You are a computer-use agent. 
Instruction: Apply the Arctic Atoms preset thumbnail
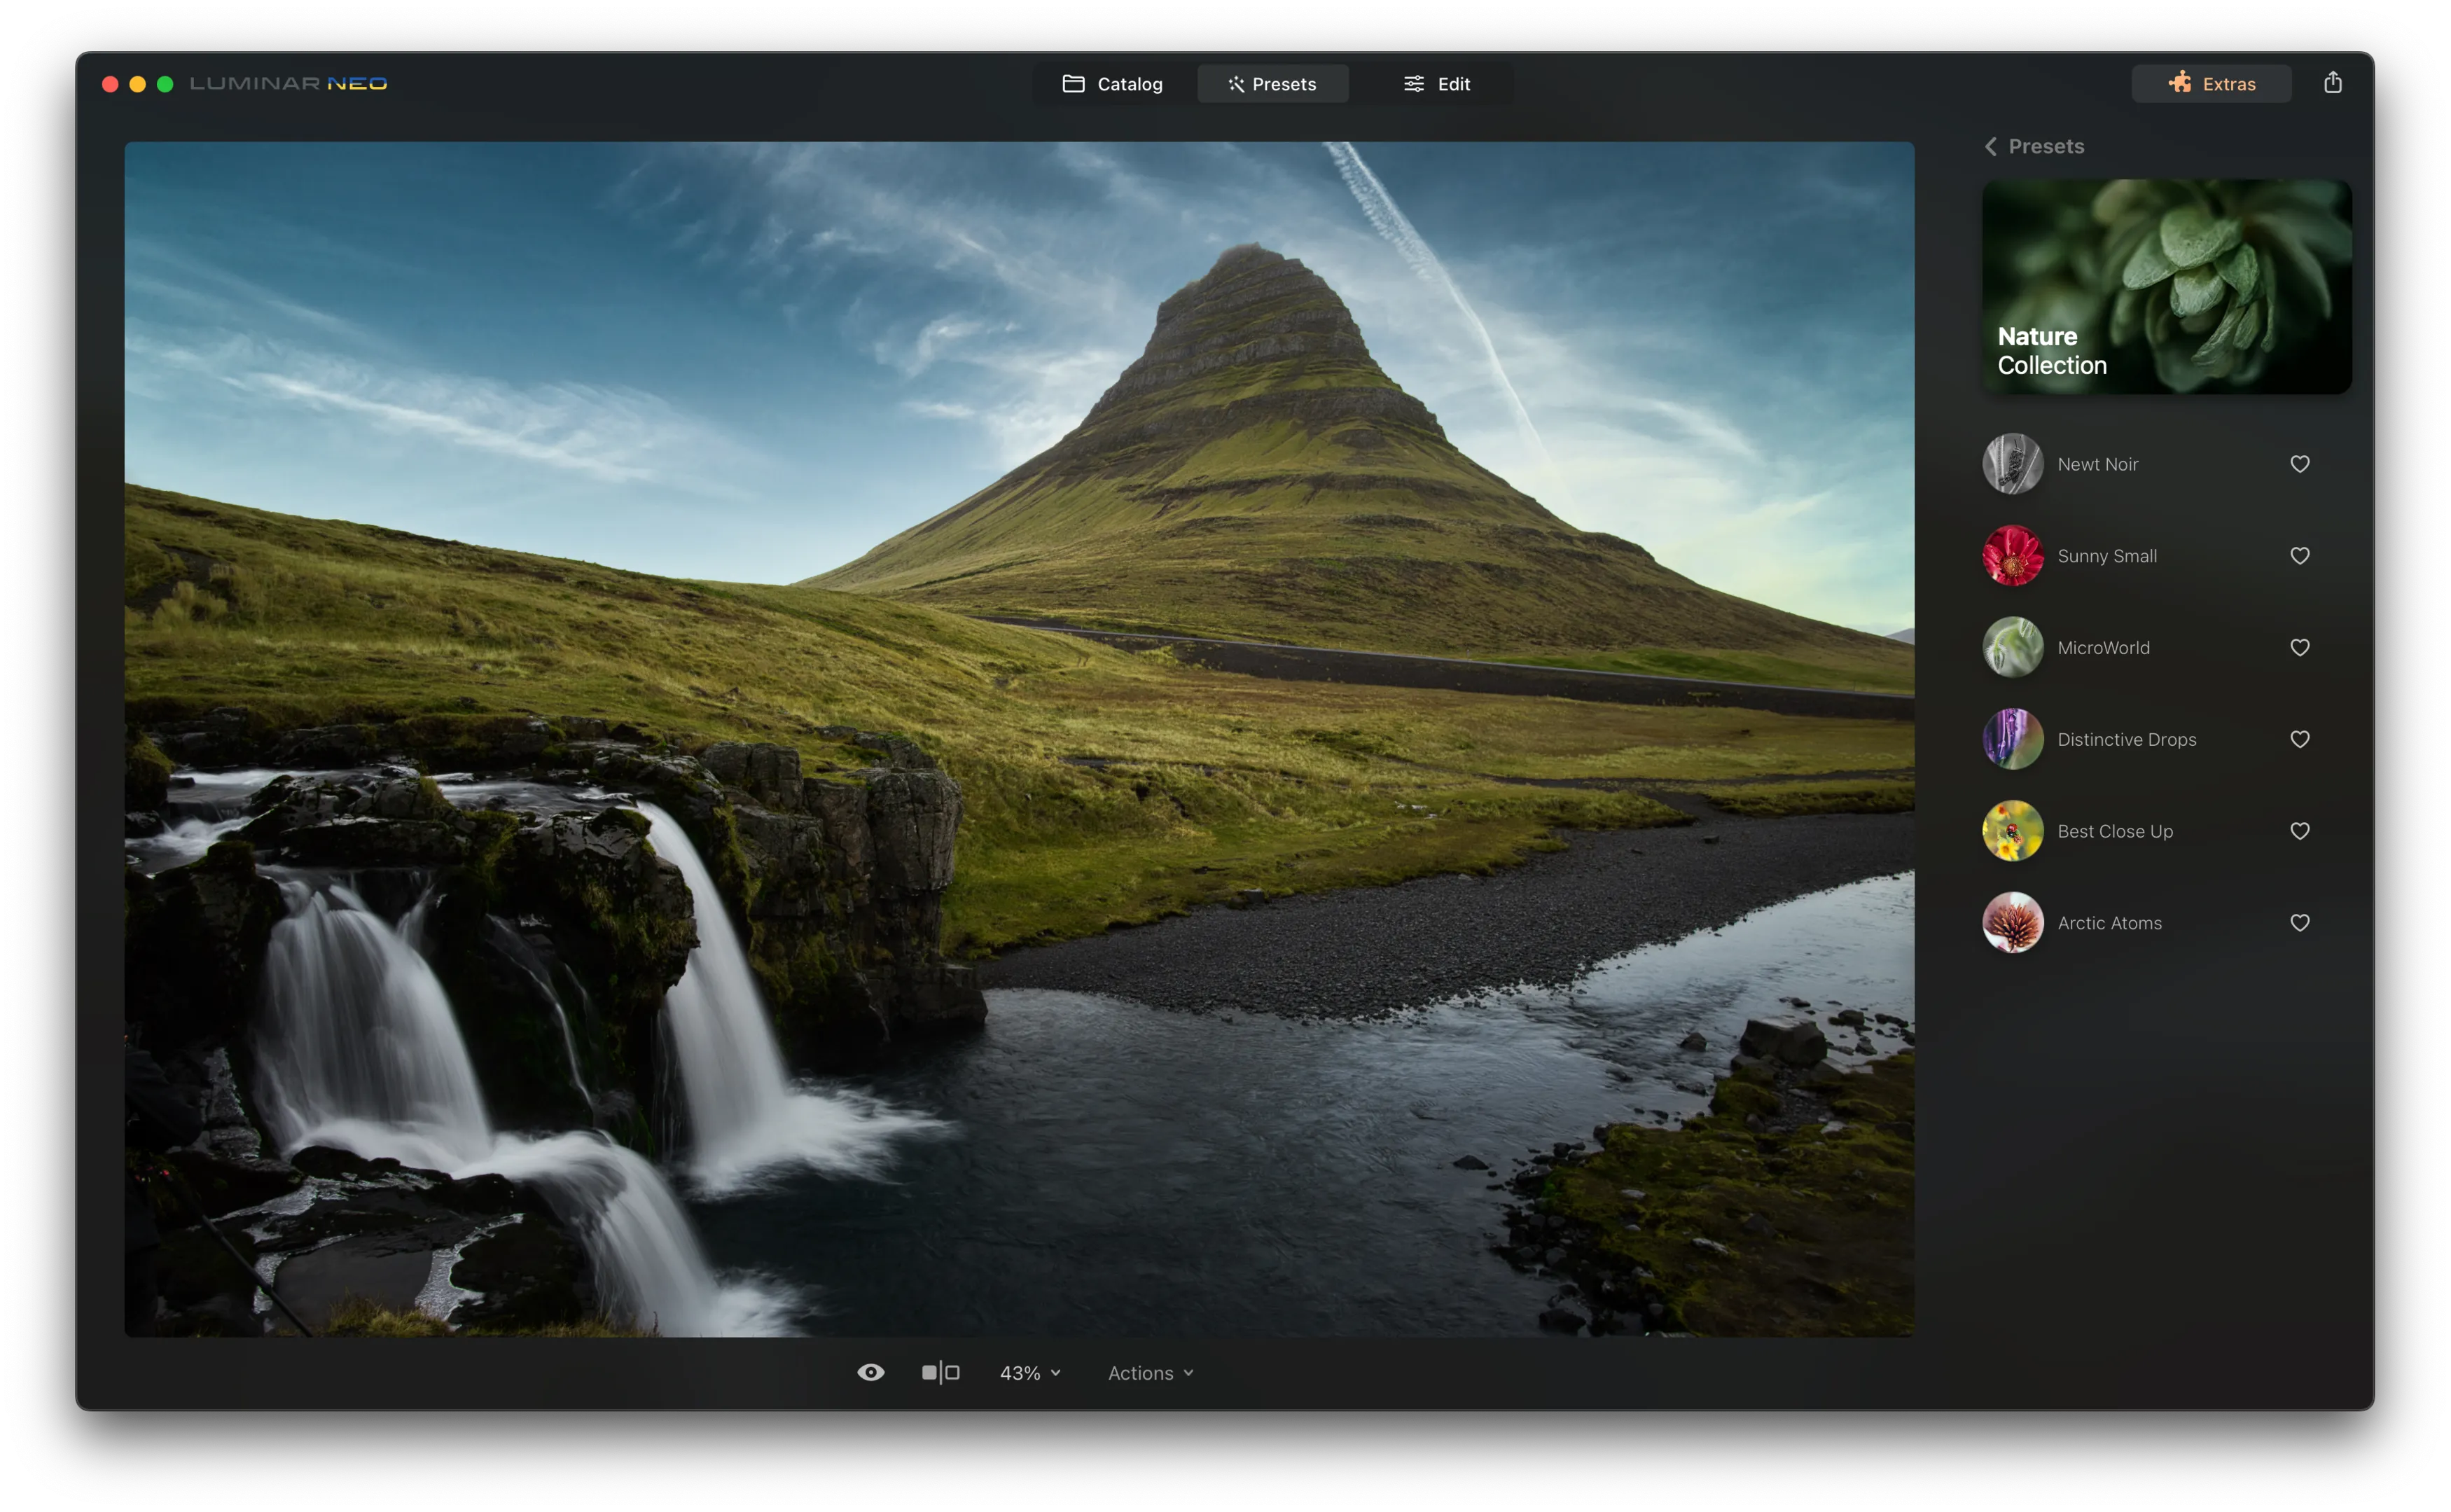(2012, 923)
